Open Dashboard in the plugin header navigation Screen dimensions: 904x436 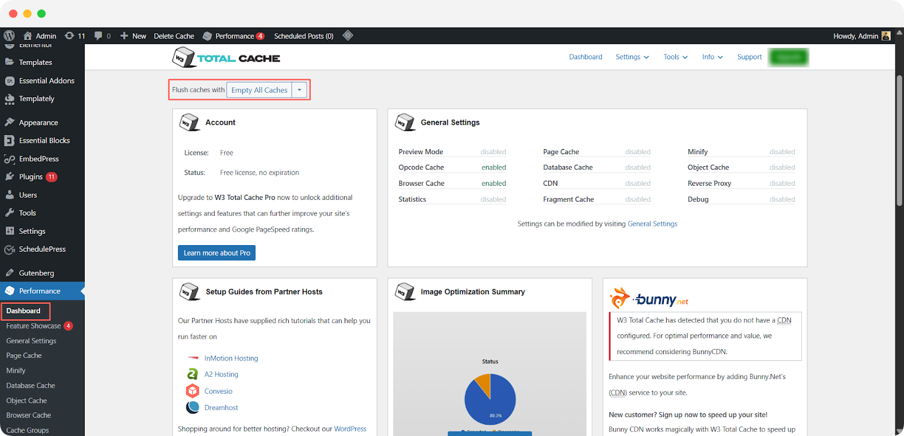pyautogui.click(x=585, y=57)
